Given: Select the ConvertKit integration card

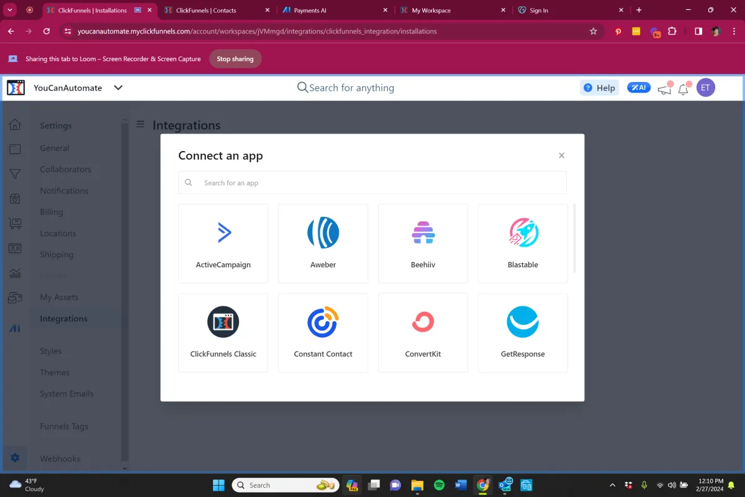Looking at the screenshot, I should click(x=423, y=333).
